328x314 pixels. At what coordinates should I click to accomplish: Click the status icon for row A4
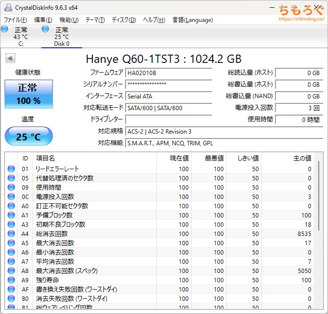coord(11,234)
